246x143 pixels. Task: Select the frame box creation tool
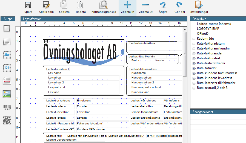click(7, 28)
